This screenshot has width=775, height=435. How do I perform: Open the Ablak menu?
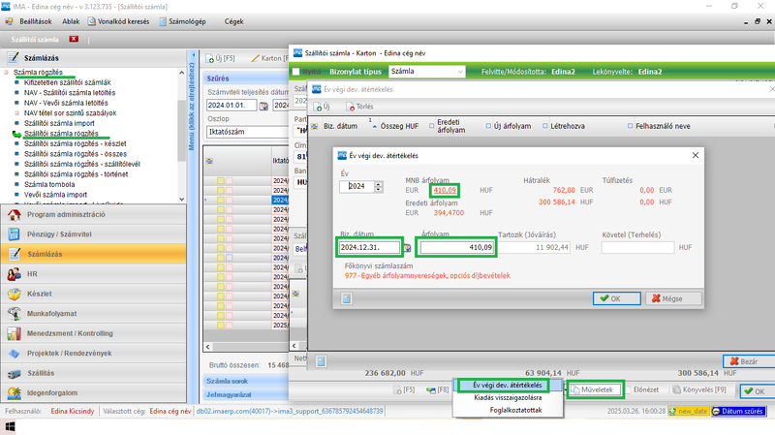71,21
